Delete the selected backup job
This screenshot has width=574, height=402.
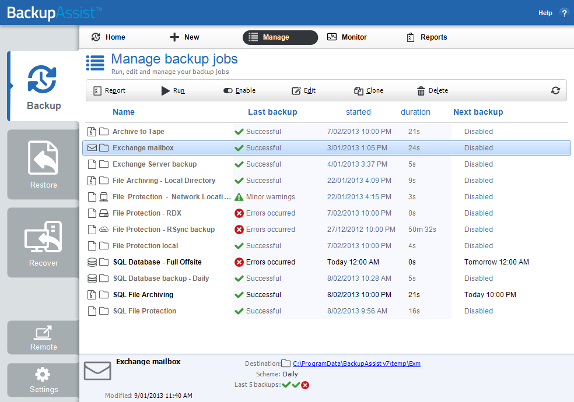(x=432, y=91)
